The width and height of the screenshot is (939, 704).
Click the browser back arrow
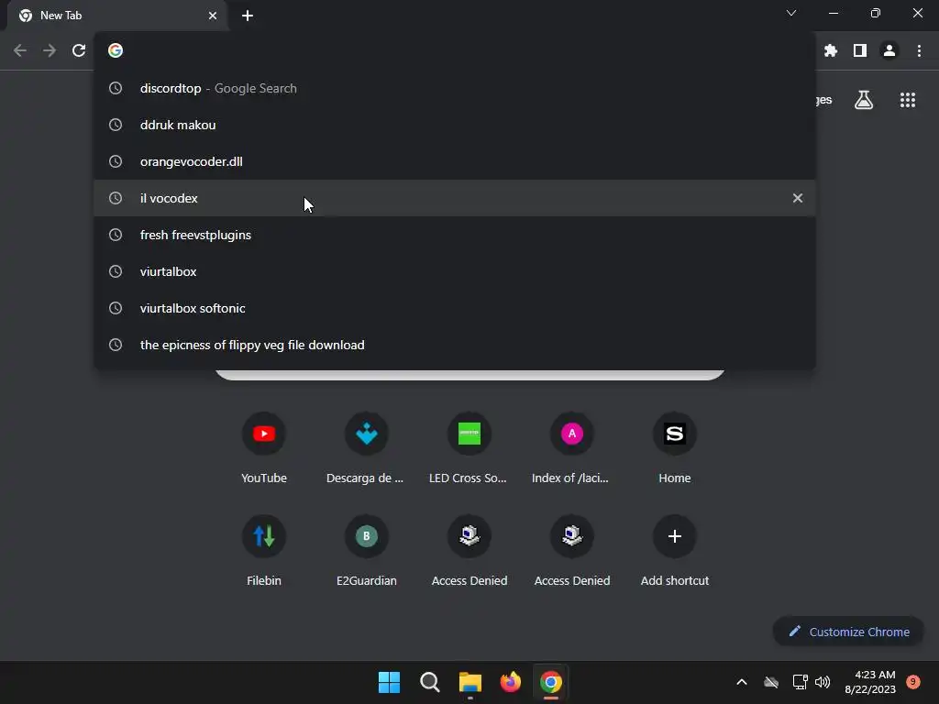point(20,51)
